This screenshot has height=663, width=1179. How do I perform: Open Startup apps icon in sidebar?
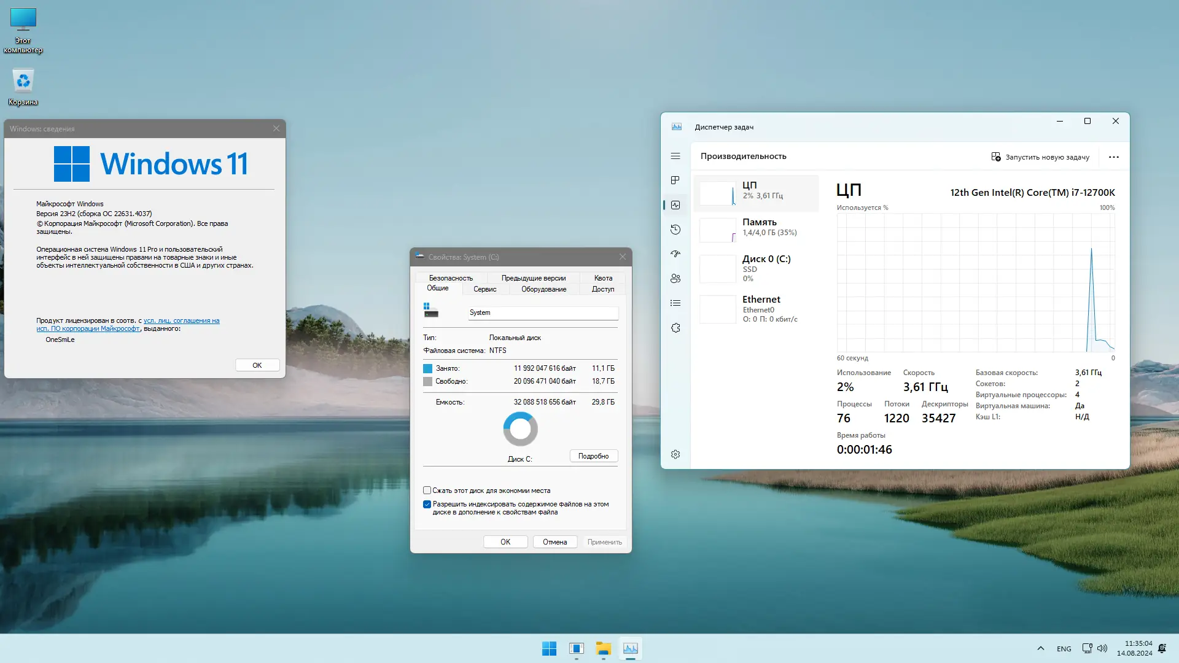(x=675, y=254)
